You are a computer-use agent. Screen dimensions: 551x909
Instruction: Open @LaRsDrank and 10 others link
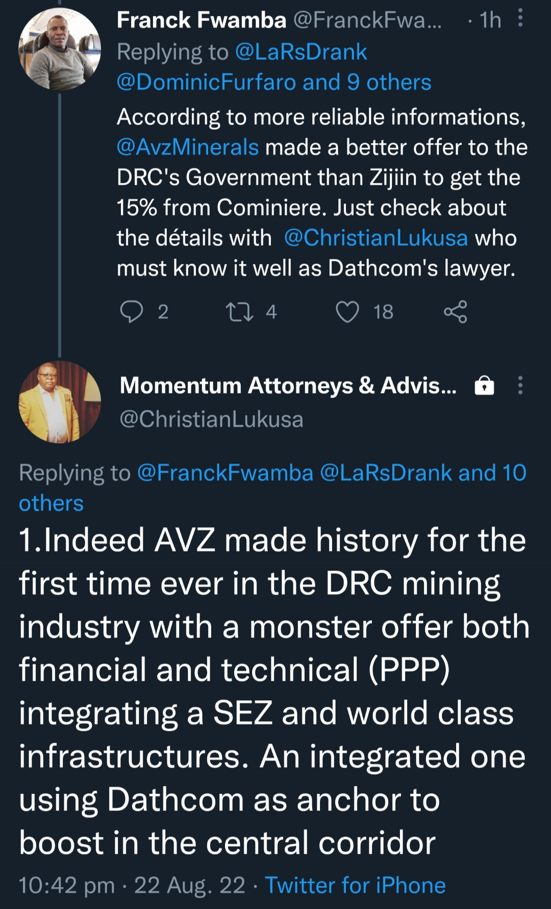click(422, 473)
